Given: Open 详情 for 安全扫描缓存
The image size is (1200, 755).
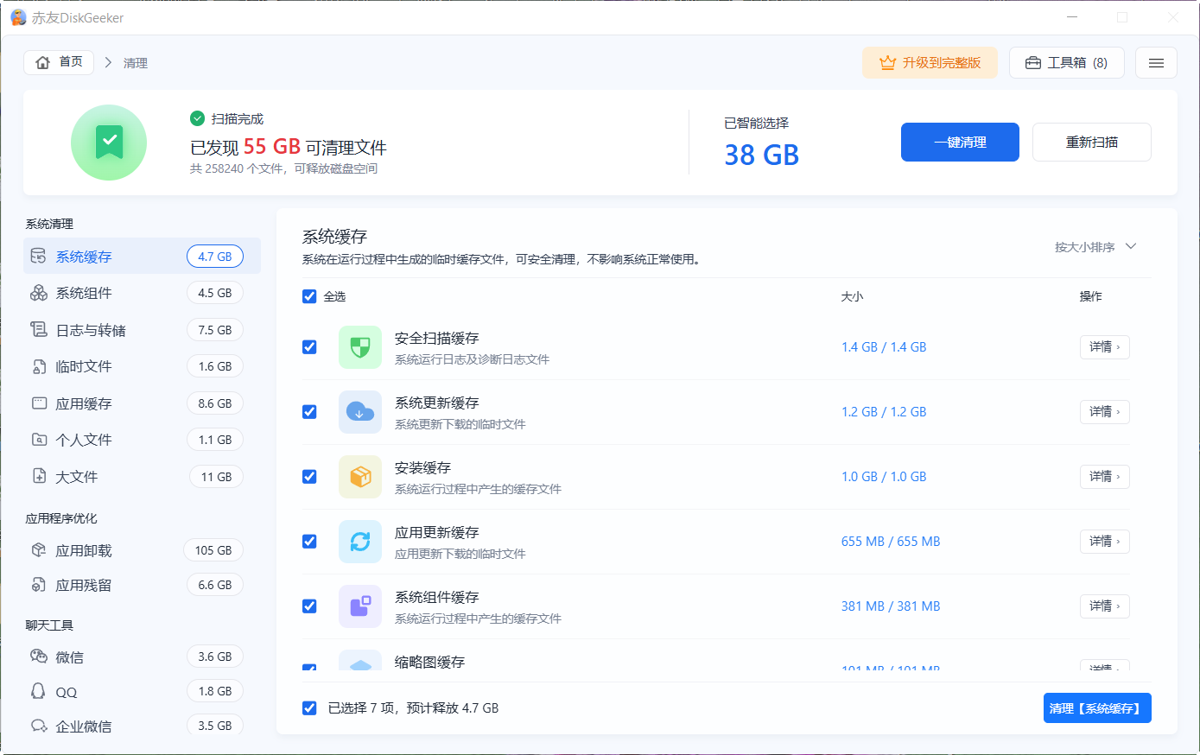Looking at the screenshot, I should tap(1105, 347).
